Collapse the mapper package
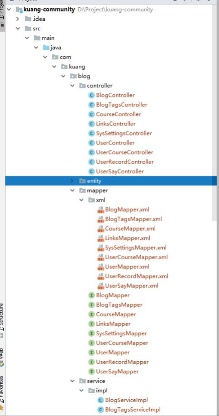219x416 pixels. [x=72, y=190]
